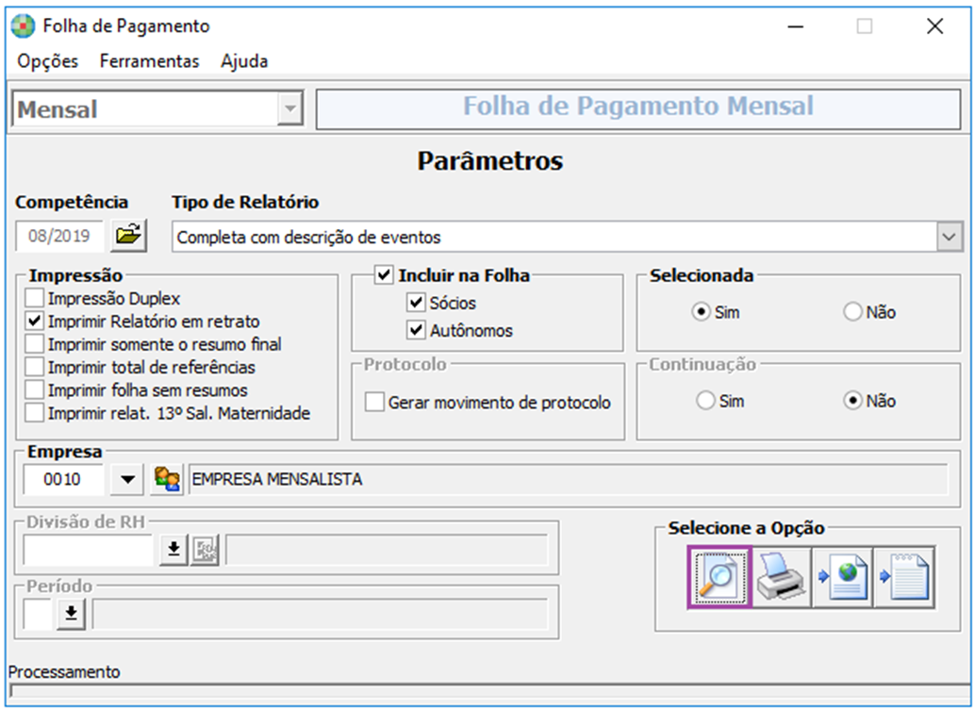Screen dimensions: 975x710
Task: Open the Ajuda menu
Action: click(x=244, y=61)
